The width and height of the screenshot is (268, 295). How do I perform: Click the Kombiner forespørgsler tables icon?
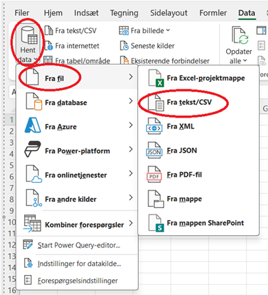coord(32,223)
